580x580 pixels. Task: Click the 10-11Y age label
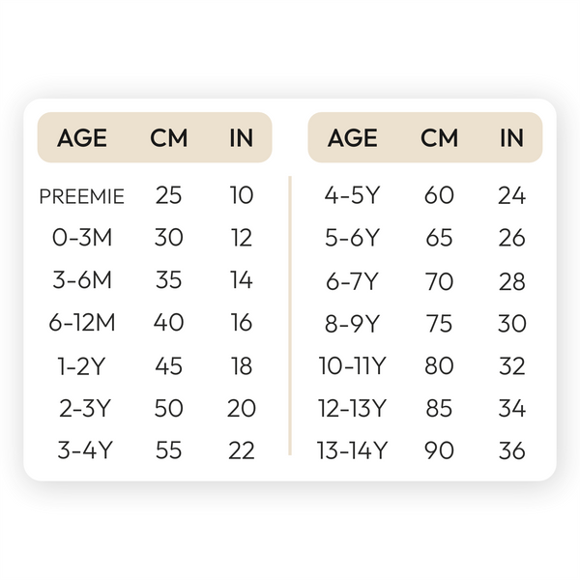353,366
